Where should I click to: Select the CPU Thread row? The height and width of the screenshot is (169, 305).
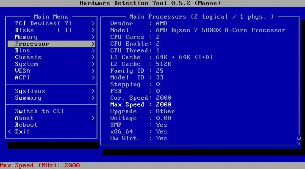pyautogui.click(x=135, y=51)
